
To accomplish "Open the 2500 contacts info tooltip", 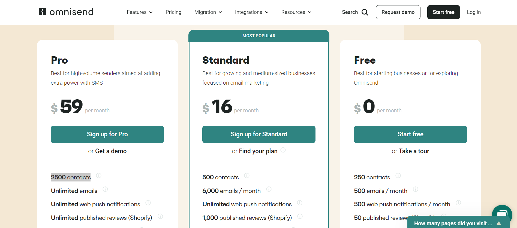I will pyautogui.click(x=99, y=176).
